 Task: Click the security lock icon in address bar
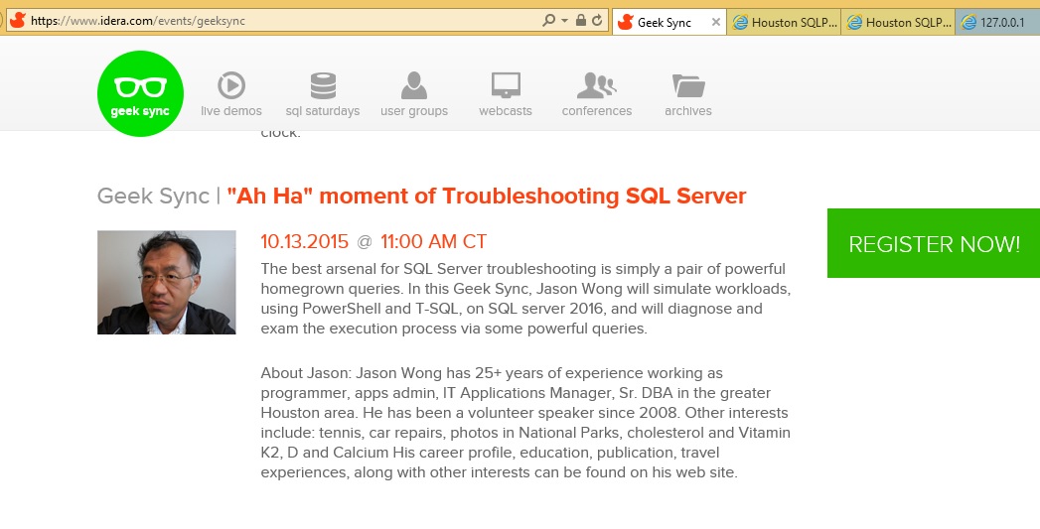coord(581,21)
